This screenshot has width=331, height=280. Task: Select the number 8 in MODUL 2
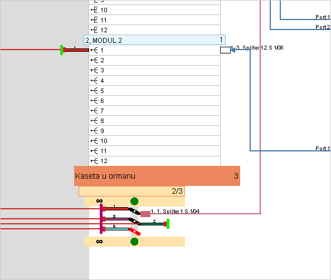click(x=102, y=121)
